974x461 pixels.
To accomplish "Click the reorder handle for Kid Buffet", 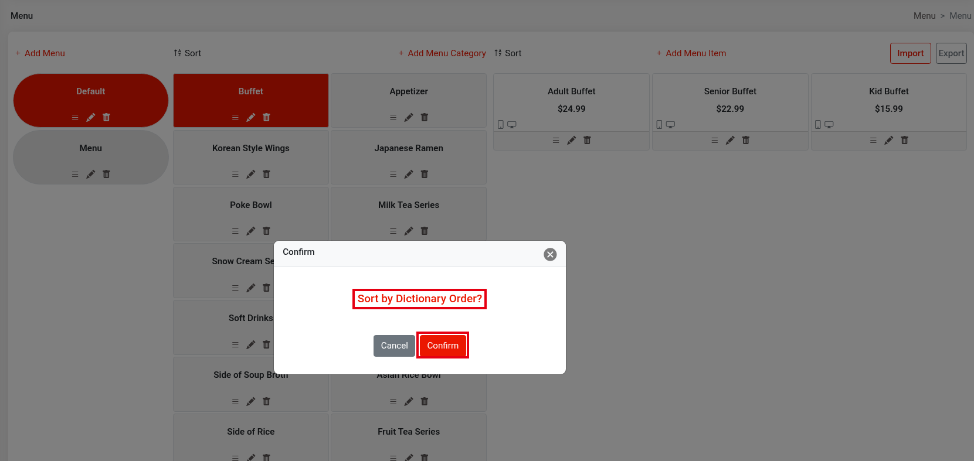I will 873,140.
